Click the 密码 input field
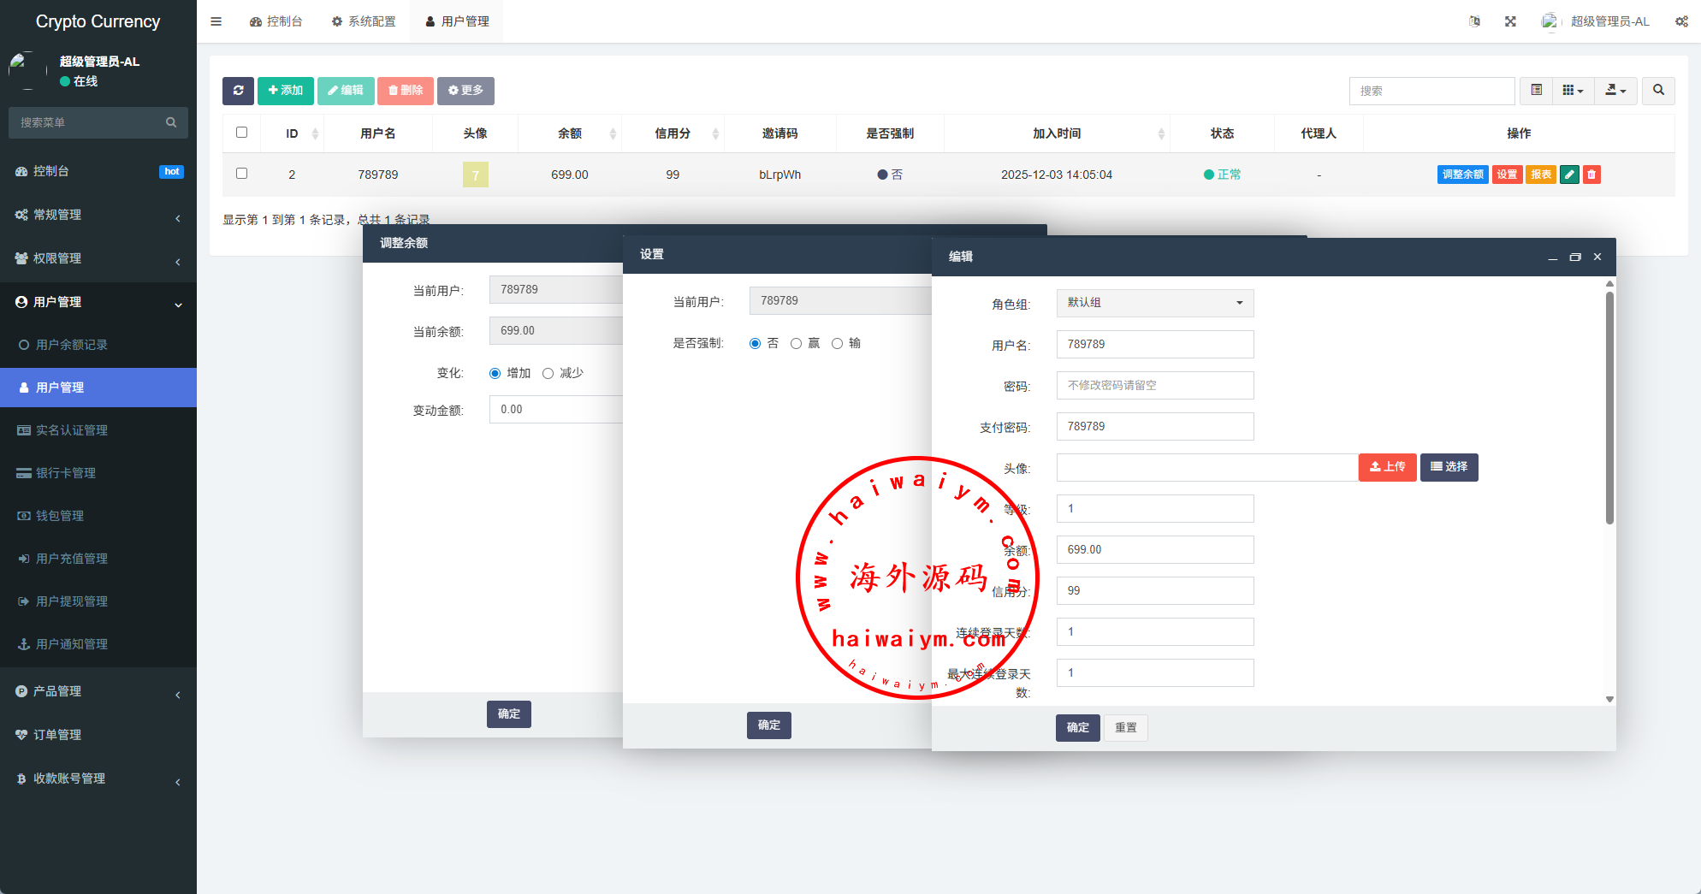Viewport: 1701px width, 894px height. coord(1154,385)
